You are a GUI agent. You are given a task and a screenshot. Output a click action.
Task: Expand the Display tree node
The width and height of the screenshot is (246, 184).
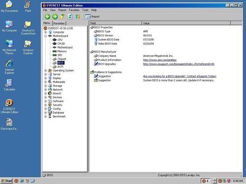[46, 78]
